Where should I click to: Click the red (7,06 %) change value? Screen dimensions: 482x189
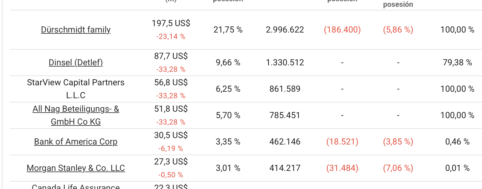[x=398, y=168]
